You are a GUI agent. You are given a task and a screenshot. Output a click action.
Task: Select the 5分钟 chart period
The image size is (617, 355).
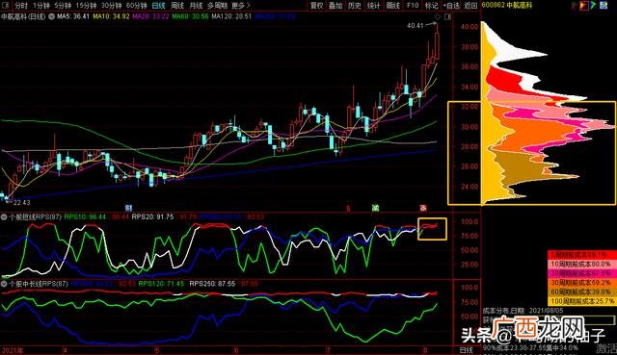[x=63, y=6]
